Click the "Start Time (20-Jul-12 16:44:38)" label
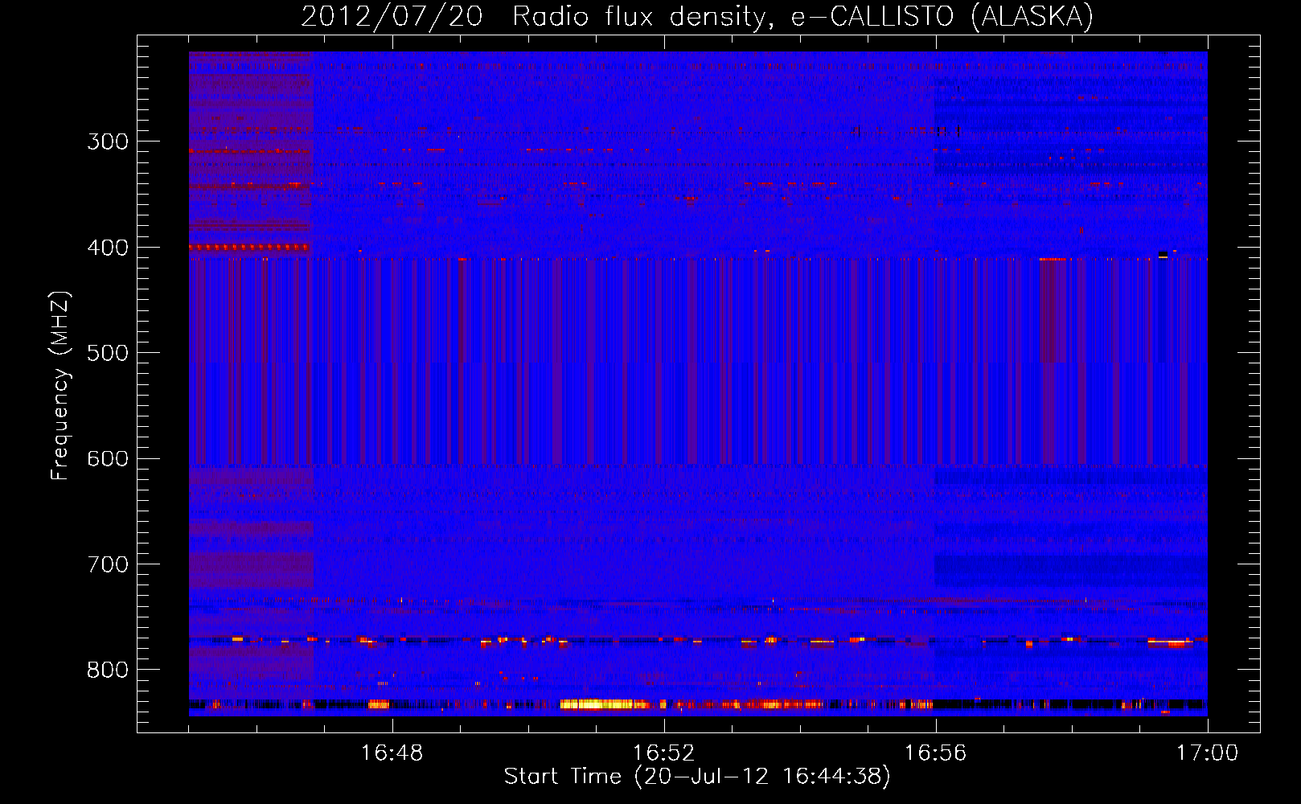The image size is (1301, 804). tap(697, 777)
